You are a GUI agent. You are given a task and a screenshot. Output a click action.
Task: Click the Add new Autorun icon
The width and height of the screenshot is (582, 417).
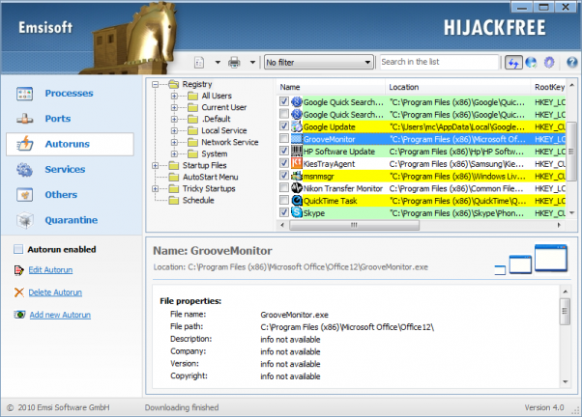[19, 315]
